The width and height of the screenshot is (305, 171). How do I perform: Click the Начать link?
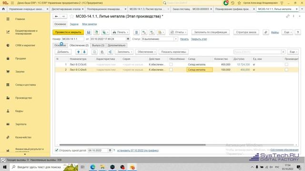coord(184,39)
